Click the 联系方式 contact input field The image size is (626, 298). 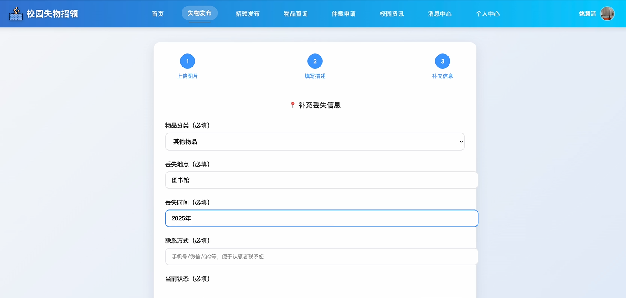pos(321,256)
